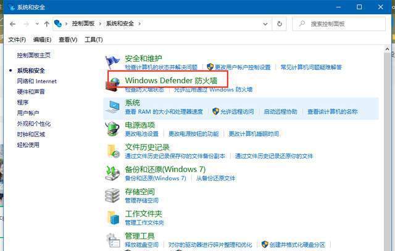Viewport: 395px width, 251px height.
Task: Expand the address bar history dropdown
Action: [x=265, y=24]
